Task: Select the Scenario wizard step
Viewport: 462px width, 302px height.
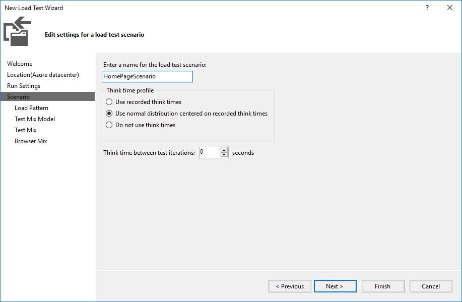Action: [x=47, y=96]
